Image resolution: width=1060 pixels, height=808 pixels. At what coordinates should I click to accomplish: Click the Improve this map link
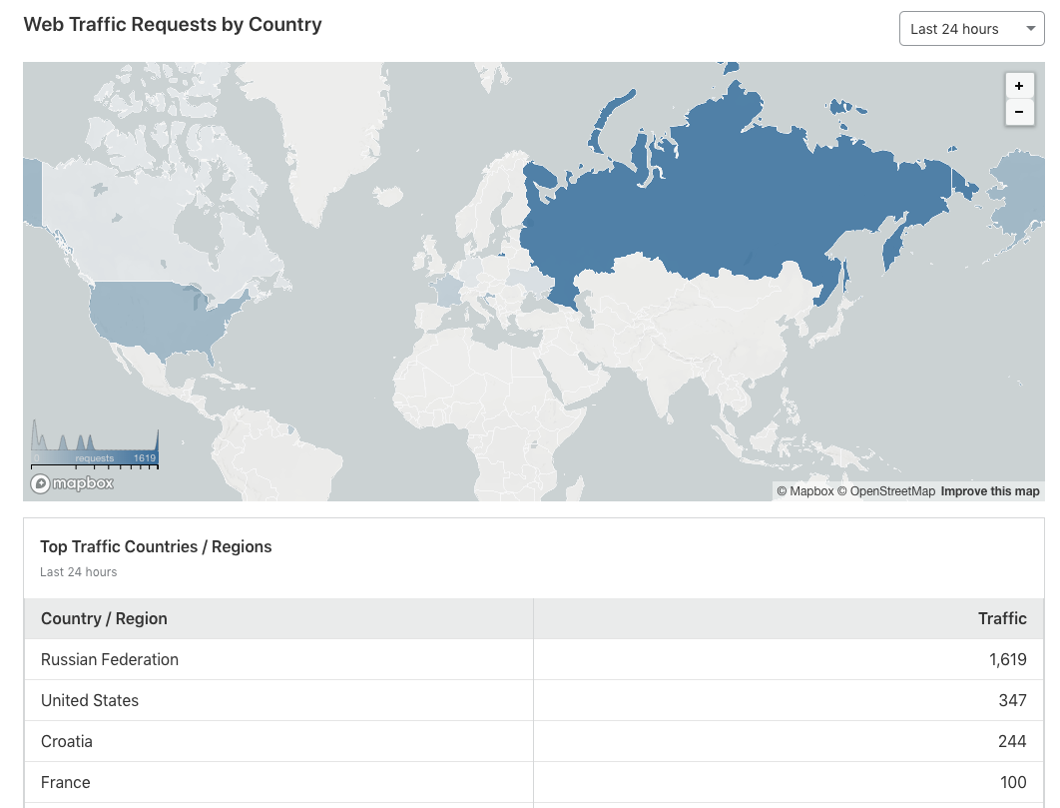(989, 491)
